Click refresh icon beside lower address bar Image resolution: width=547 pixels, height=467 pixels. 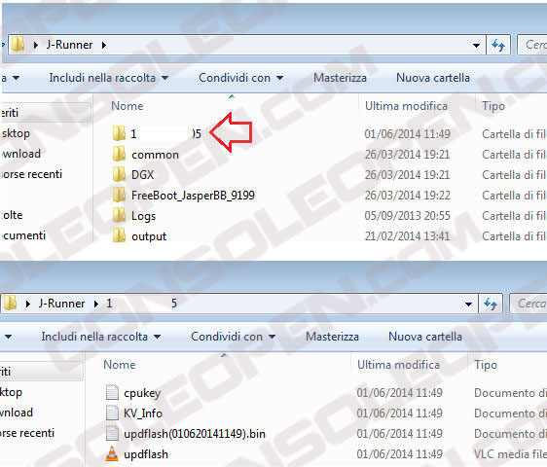(x=491, y=304)
